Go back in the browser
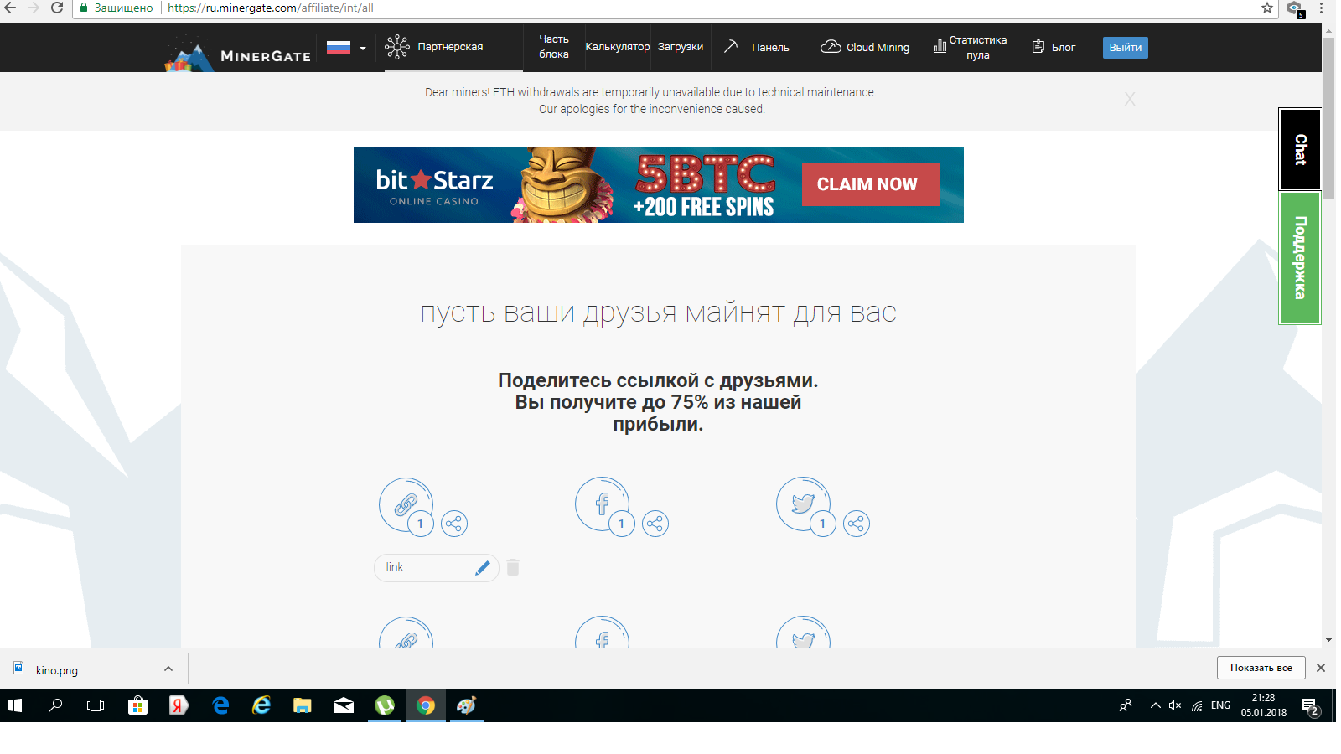1341x754 pixels. click(10, 8)
